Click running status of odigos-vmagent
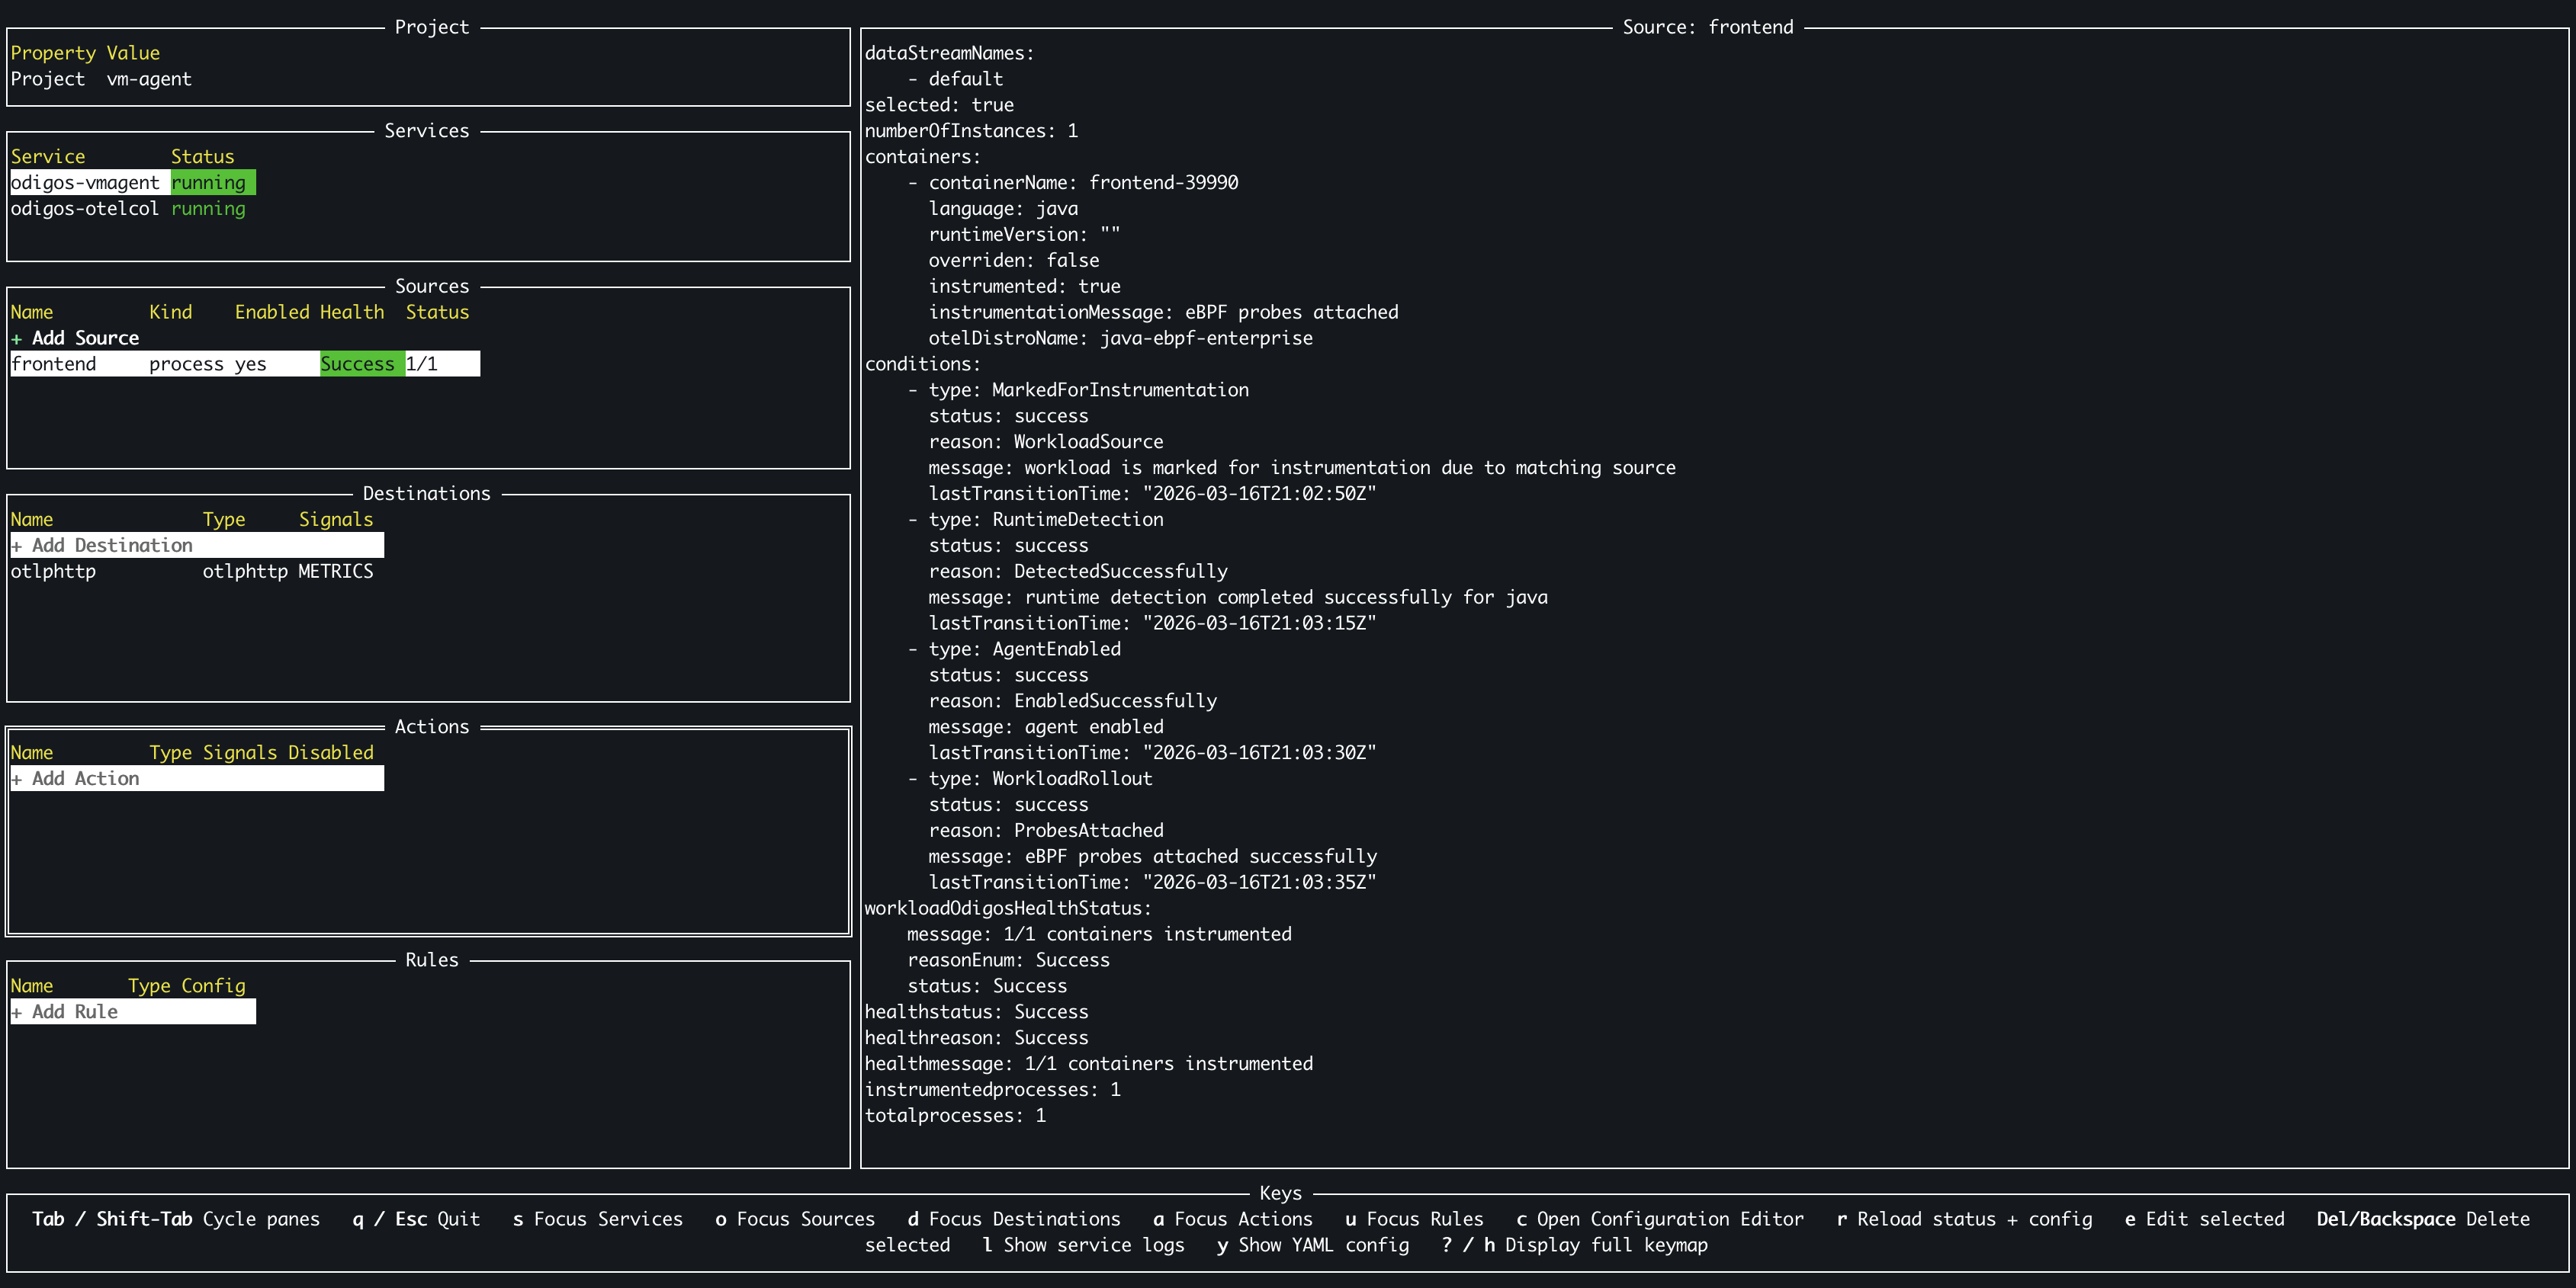 click(209, 183)
